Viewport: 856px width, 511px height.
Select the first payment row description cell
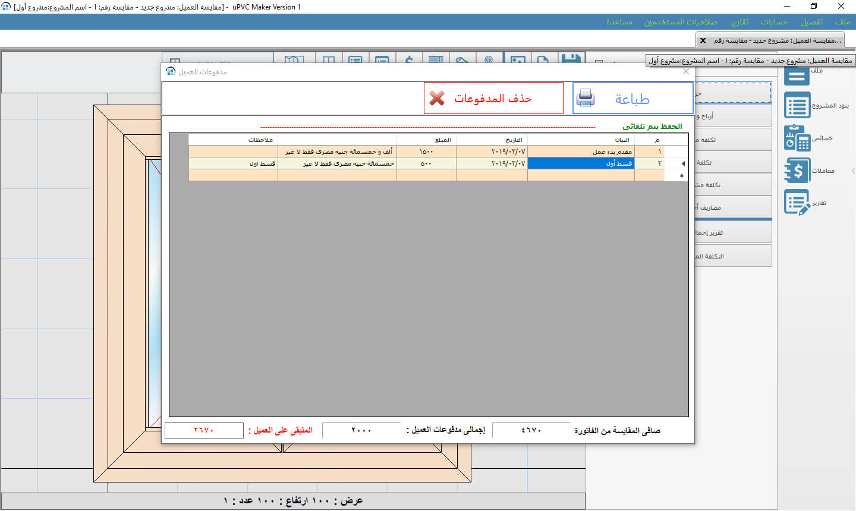click(581, 152)
